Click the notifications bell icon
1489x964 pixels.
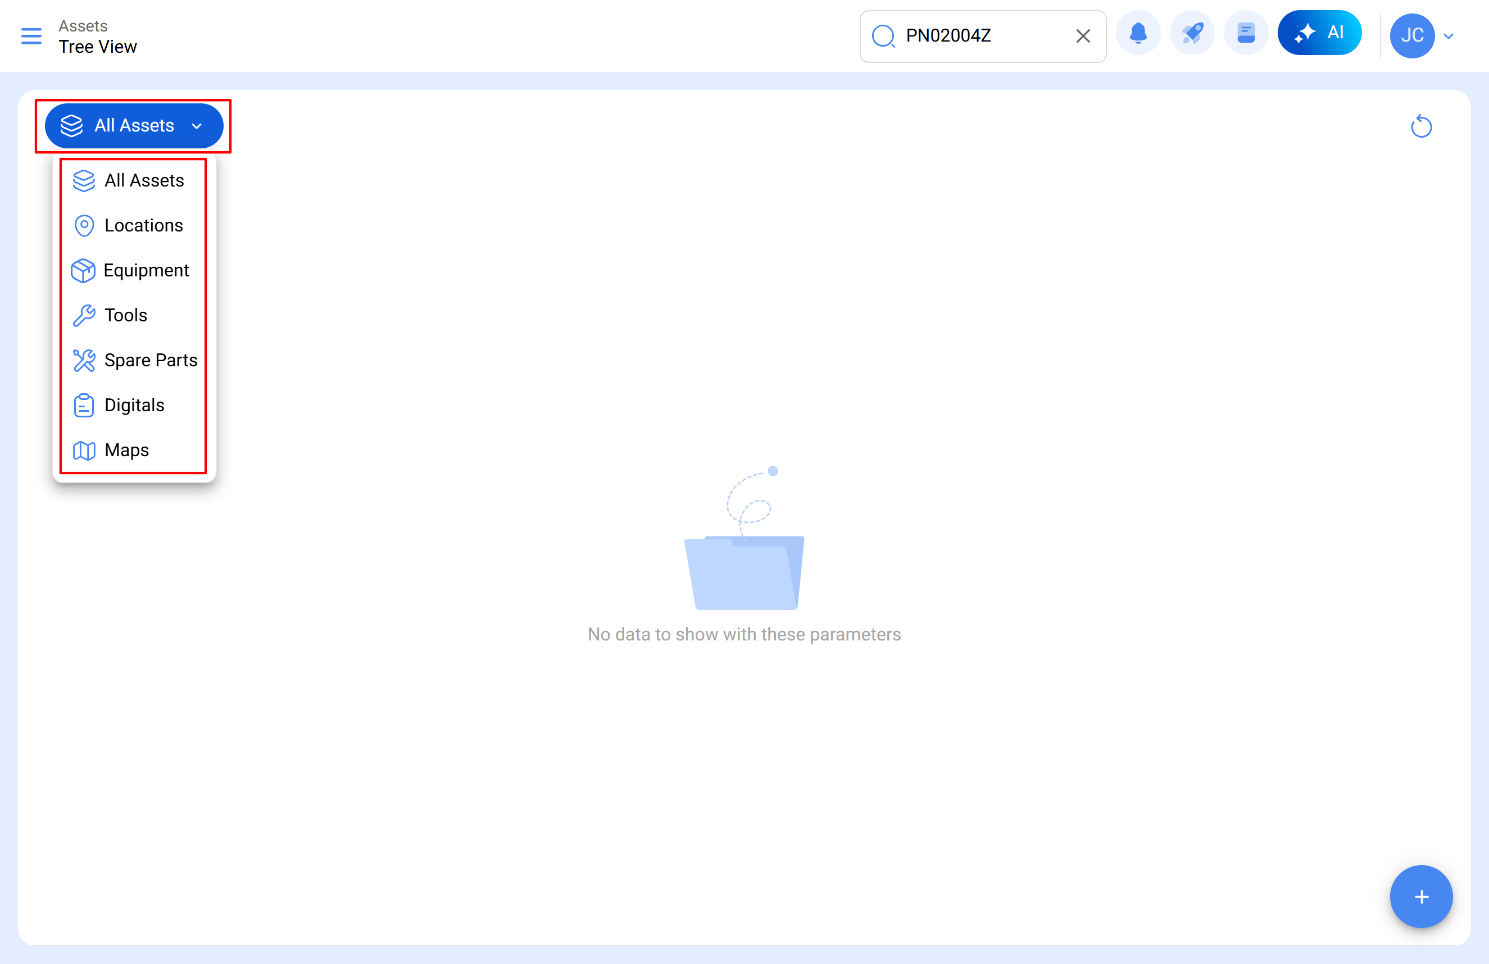point(1138,34)
